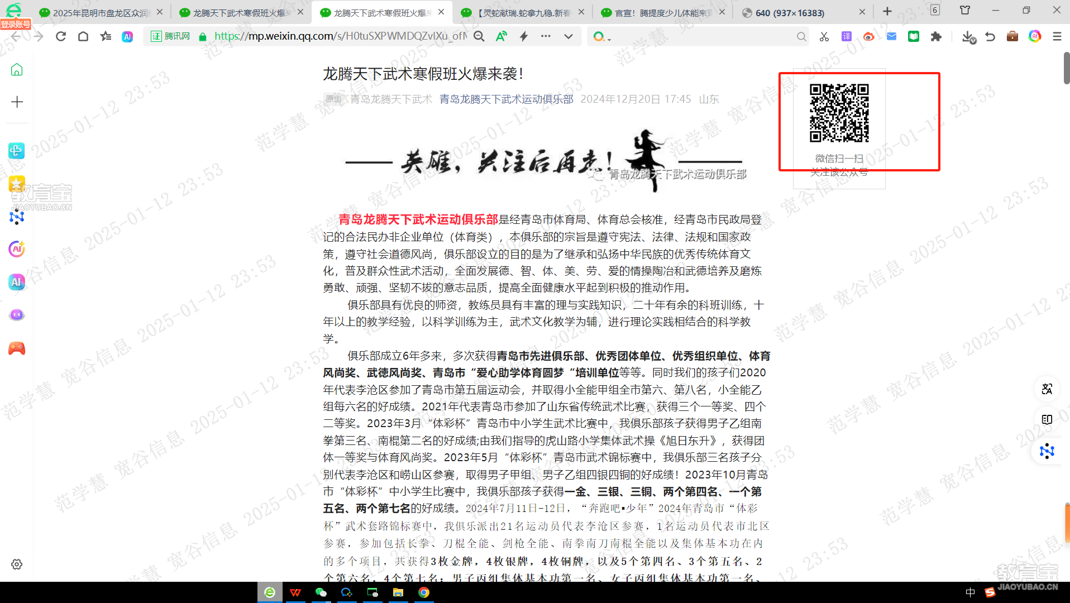
Task: Go to the browser home page
Action: 83,36
